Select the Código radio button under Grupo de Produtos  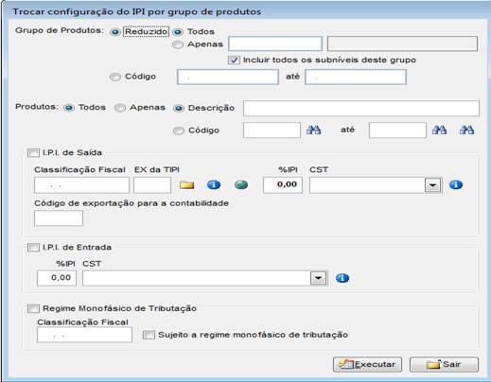[x=115, y=77]
